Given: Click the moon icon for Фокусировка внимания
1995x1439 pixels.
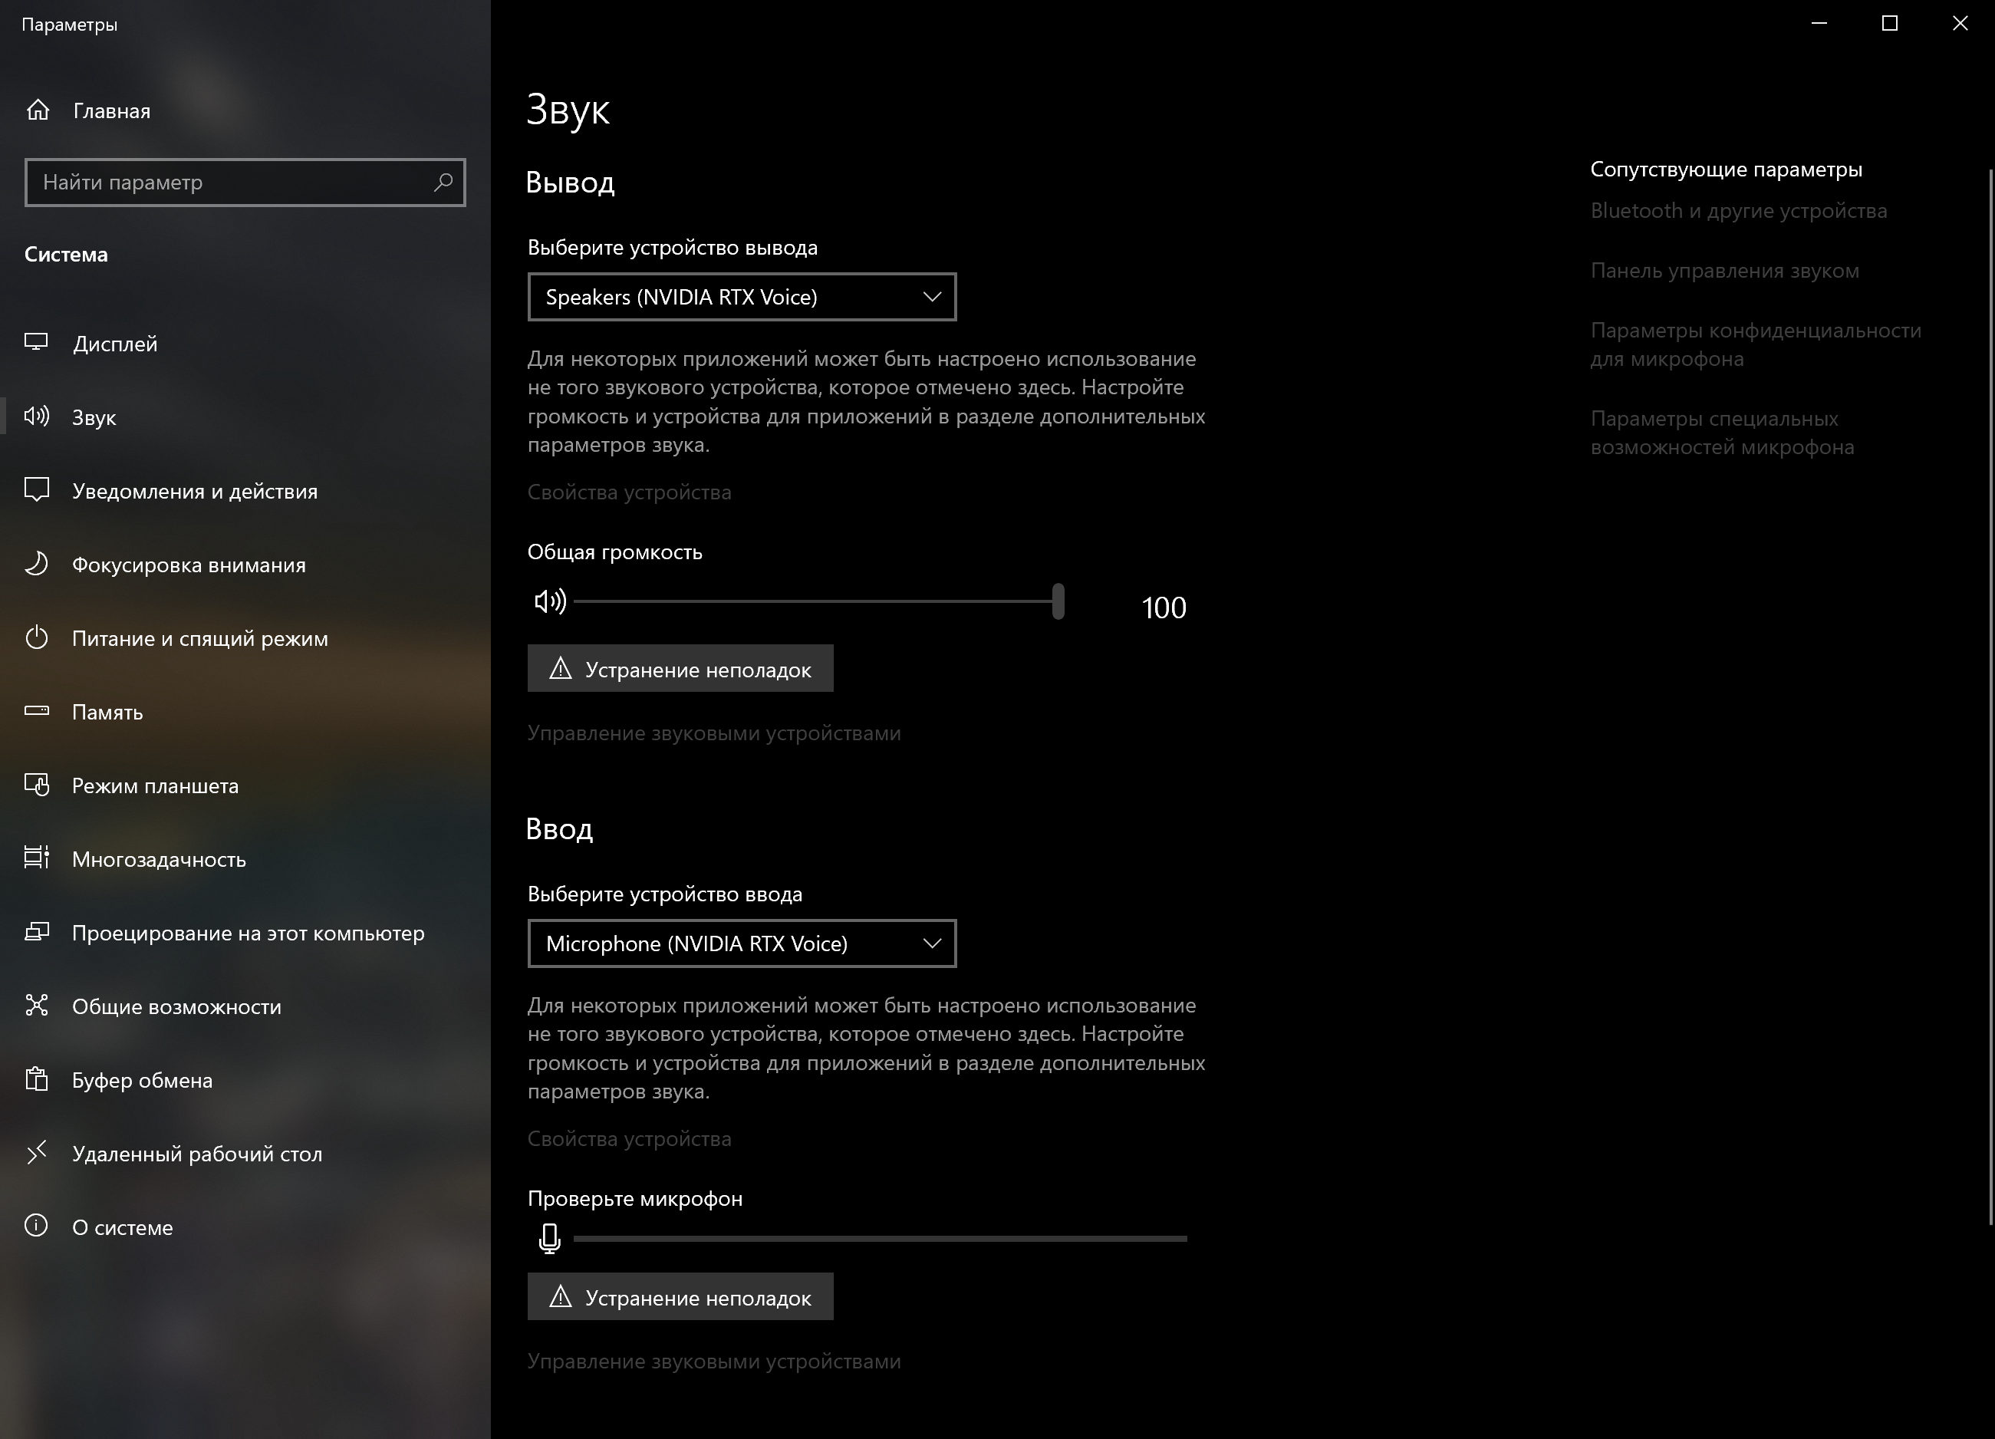Looking at the screenshot, I should [x=36, y=564].
